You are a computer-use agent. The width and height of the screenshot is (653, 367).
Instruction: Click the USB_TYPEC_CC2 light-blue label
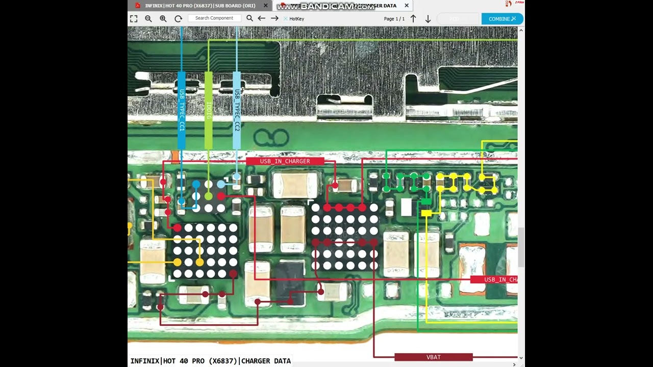(237, 110)
